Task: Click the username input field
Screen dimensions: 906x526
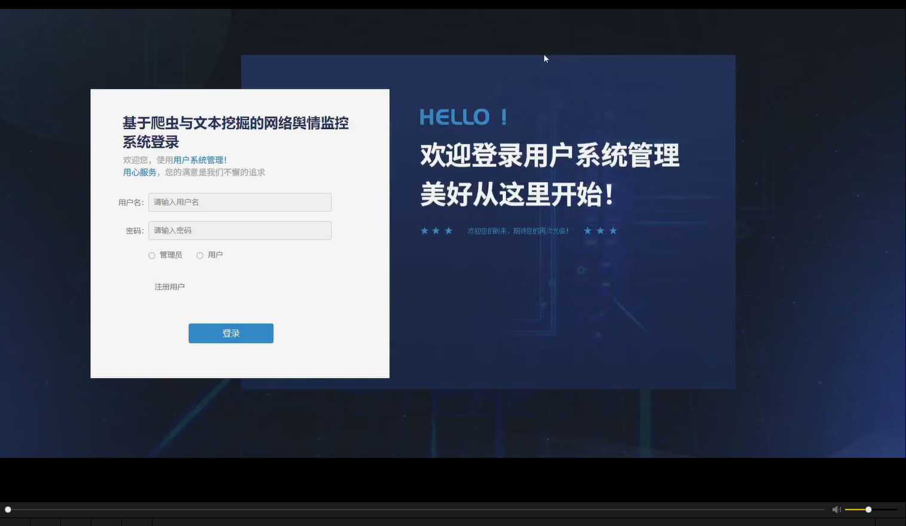Action: pos(240,202)
